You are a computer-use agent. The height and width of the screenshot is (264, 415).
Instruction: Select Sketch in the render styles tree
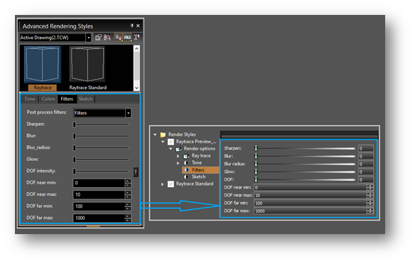click(198, 176)
